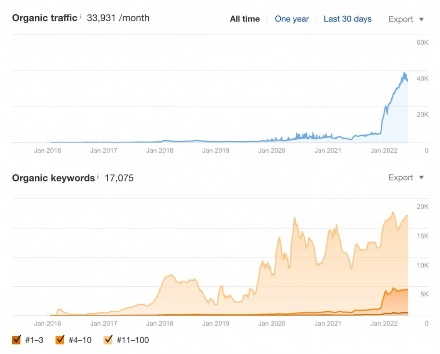Click the Jan 2022 axis label on traffic chart
440x354 pixels.
point(383,150)
